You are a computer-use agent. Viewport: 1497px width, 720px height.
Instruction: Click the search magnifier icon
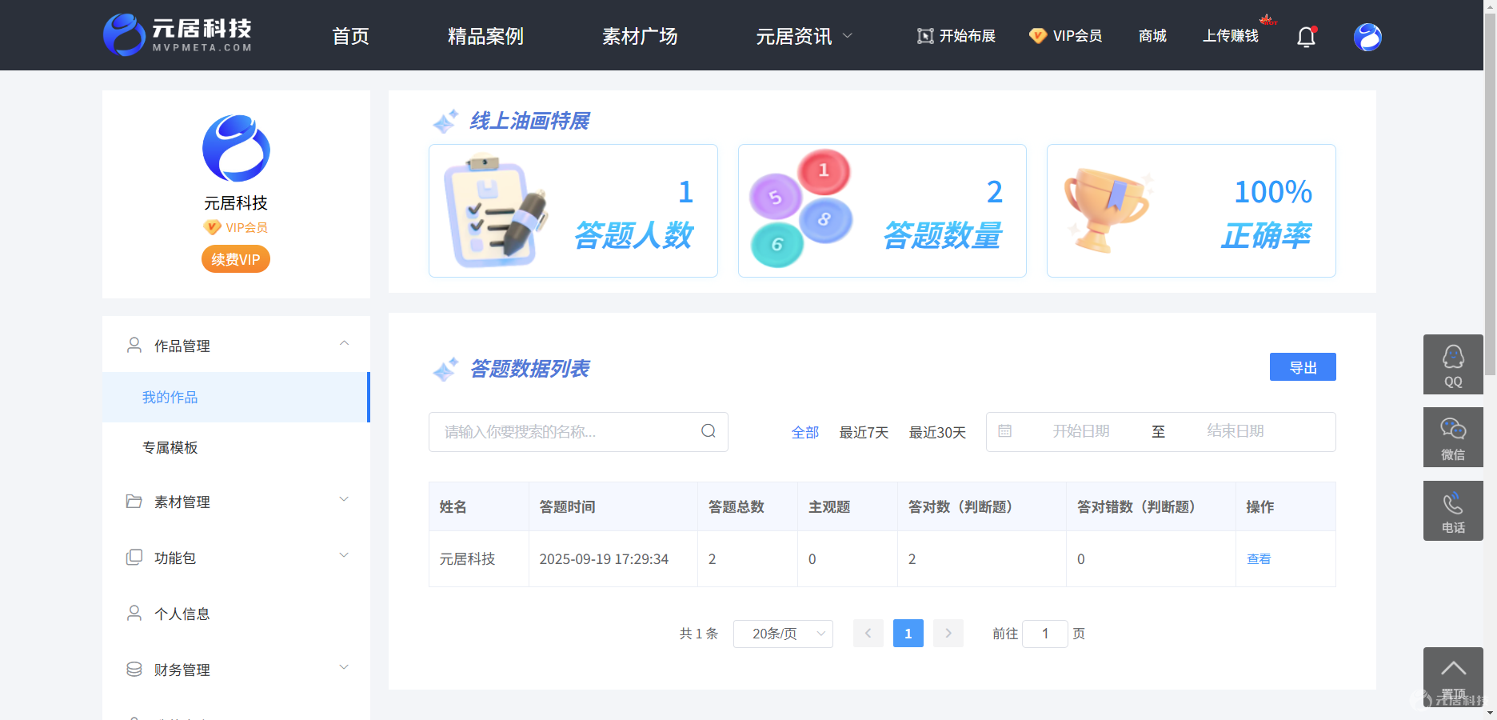[x=709, y=431]
